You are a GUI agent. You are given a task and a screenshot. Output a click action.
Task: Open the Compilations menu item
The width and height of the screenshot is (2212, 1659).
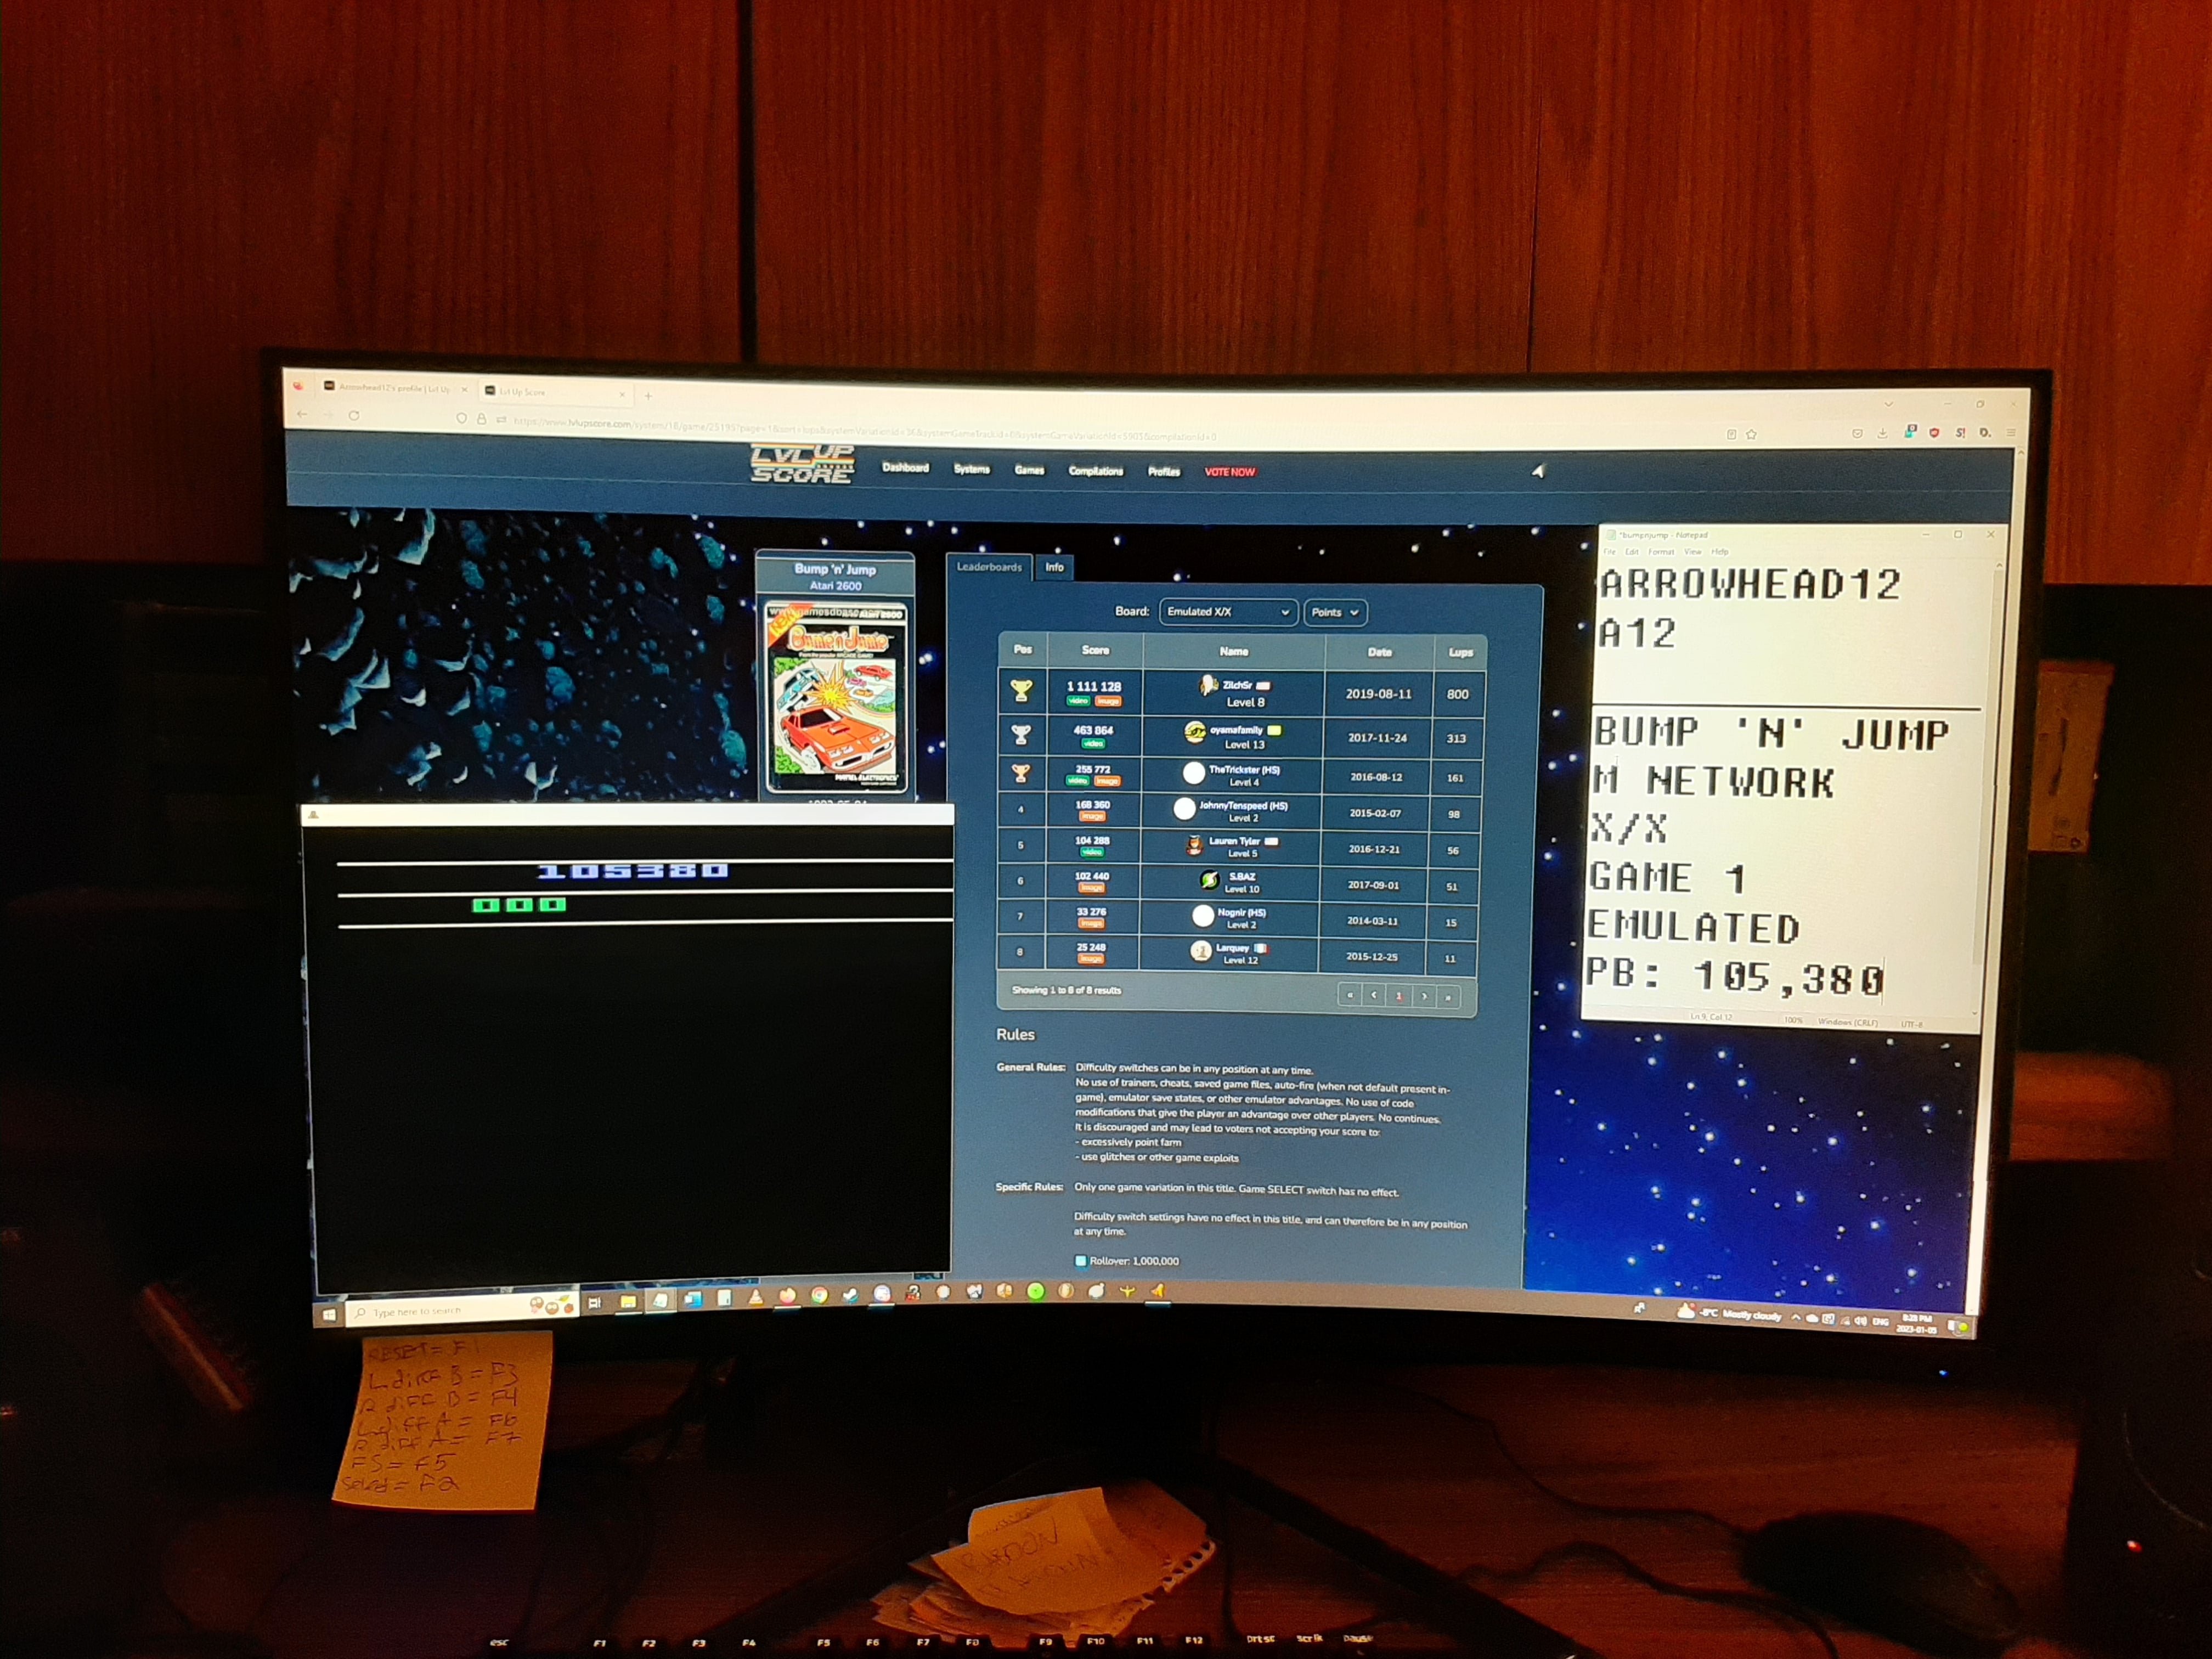(1095, 470)
